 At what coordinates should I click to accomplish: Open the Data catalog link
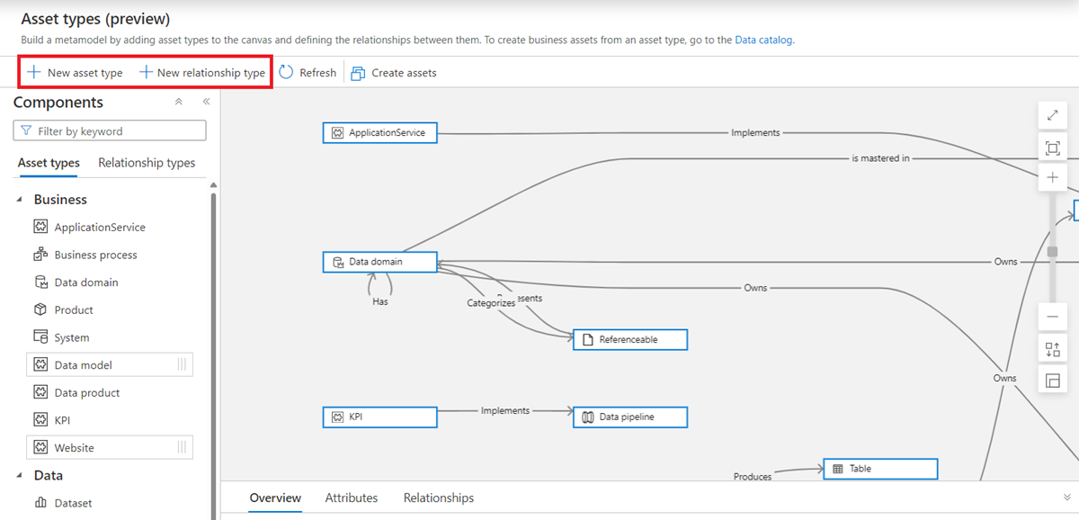click(765, 40)
